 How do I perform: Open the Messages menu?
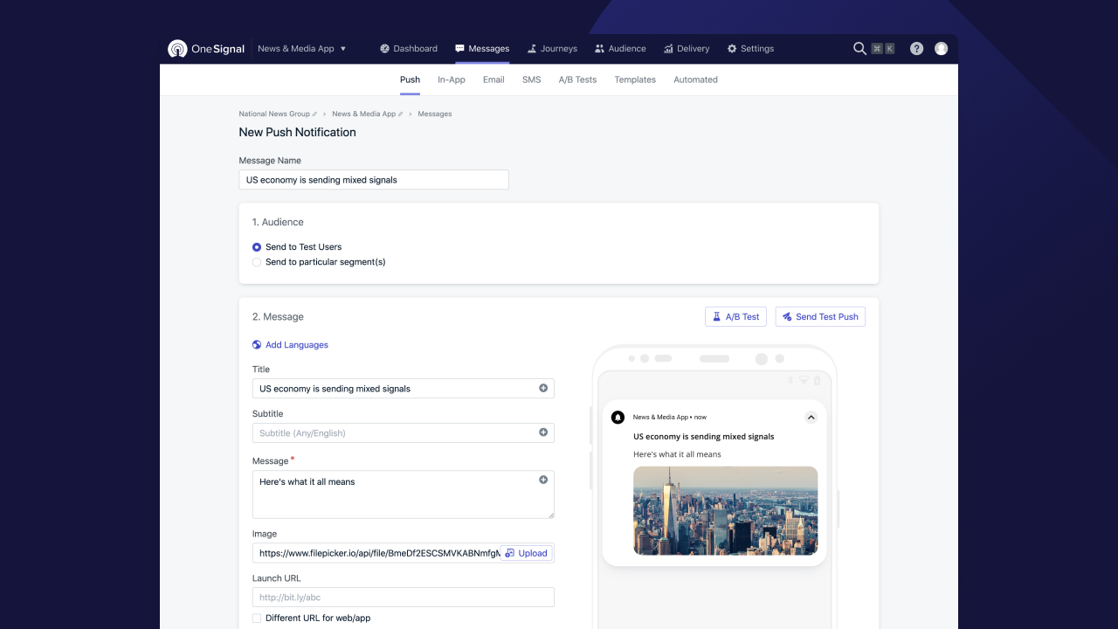[482, 49]
